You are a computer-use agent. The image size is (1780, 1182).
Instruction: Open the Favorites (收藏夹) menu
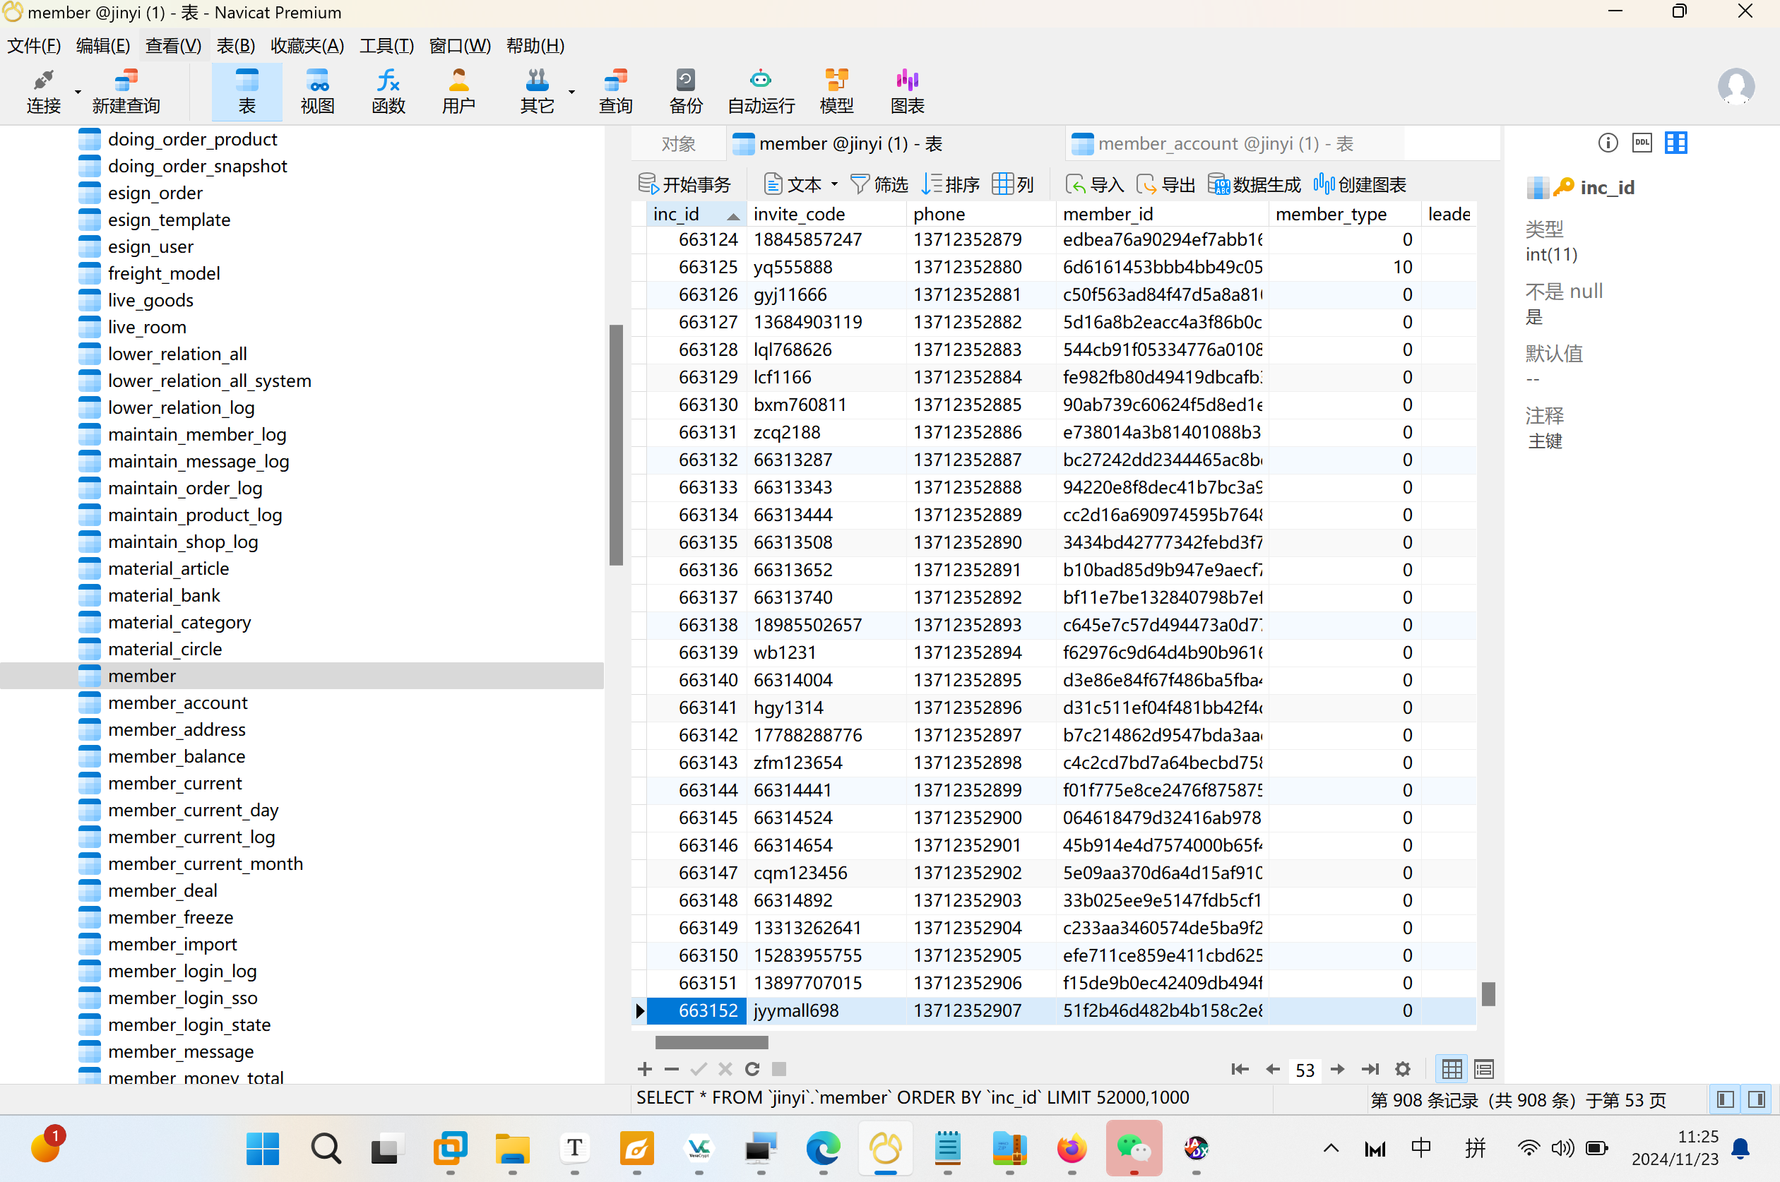coord(307,46)
